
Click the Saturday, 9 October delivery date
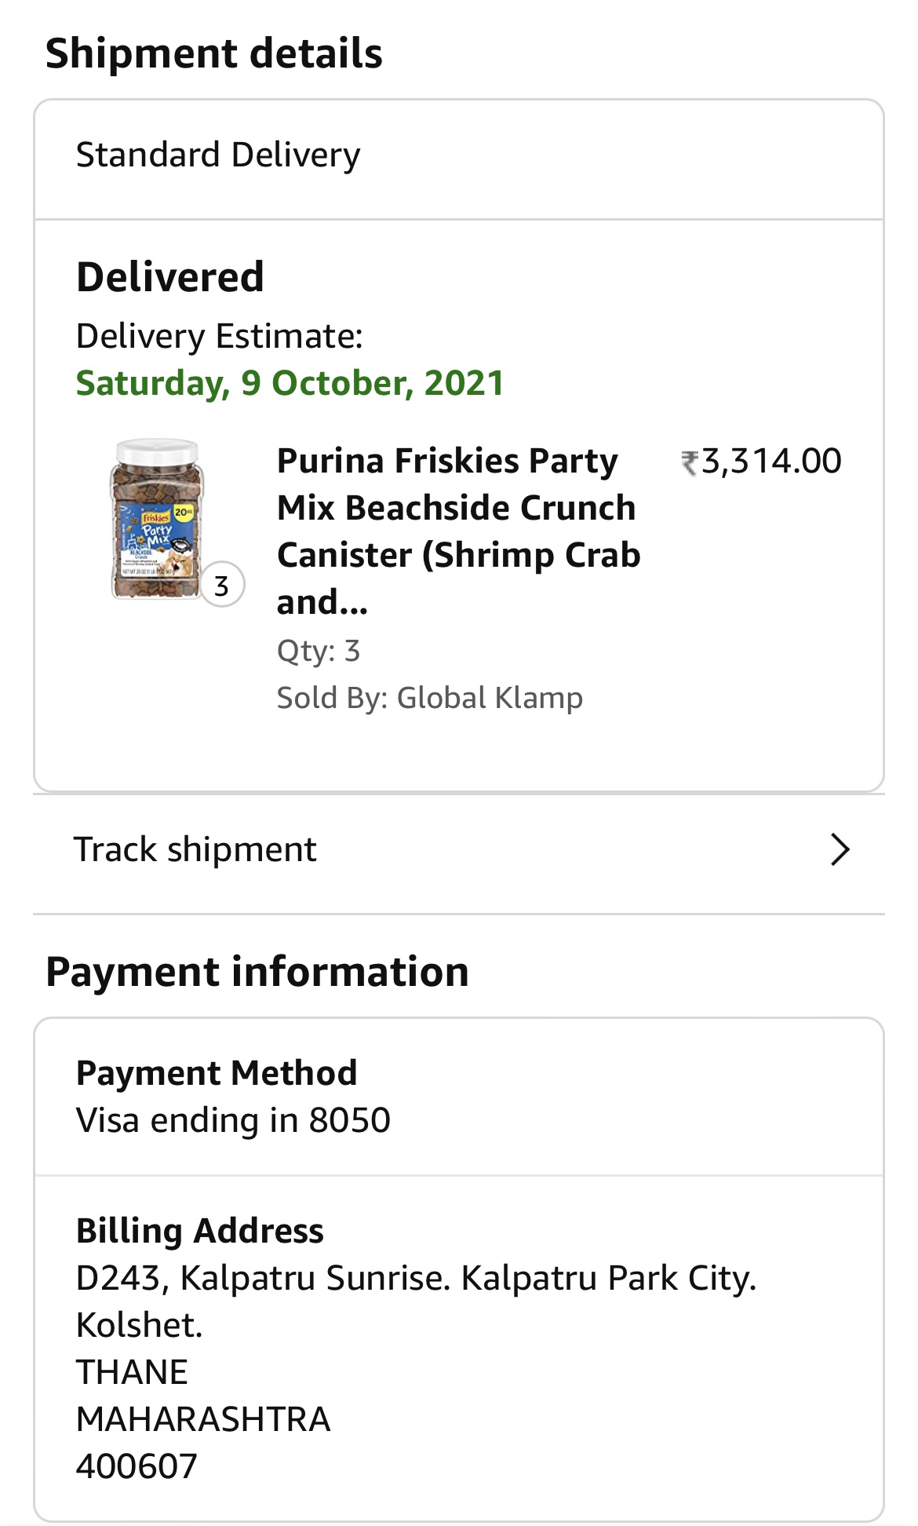(x=290, y=383)
